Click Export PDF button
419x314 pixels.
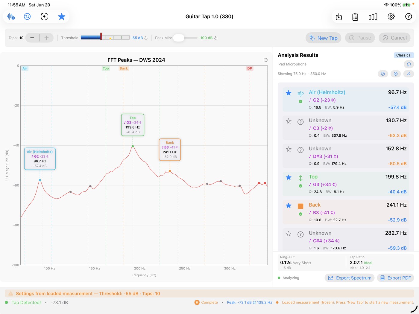pos(395,278)
